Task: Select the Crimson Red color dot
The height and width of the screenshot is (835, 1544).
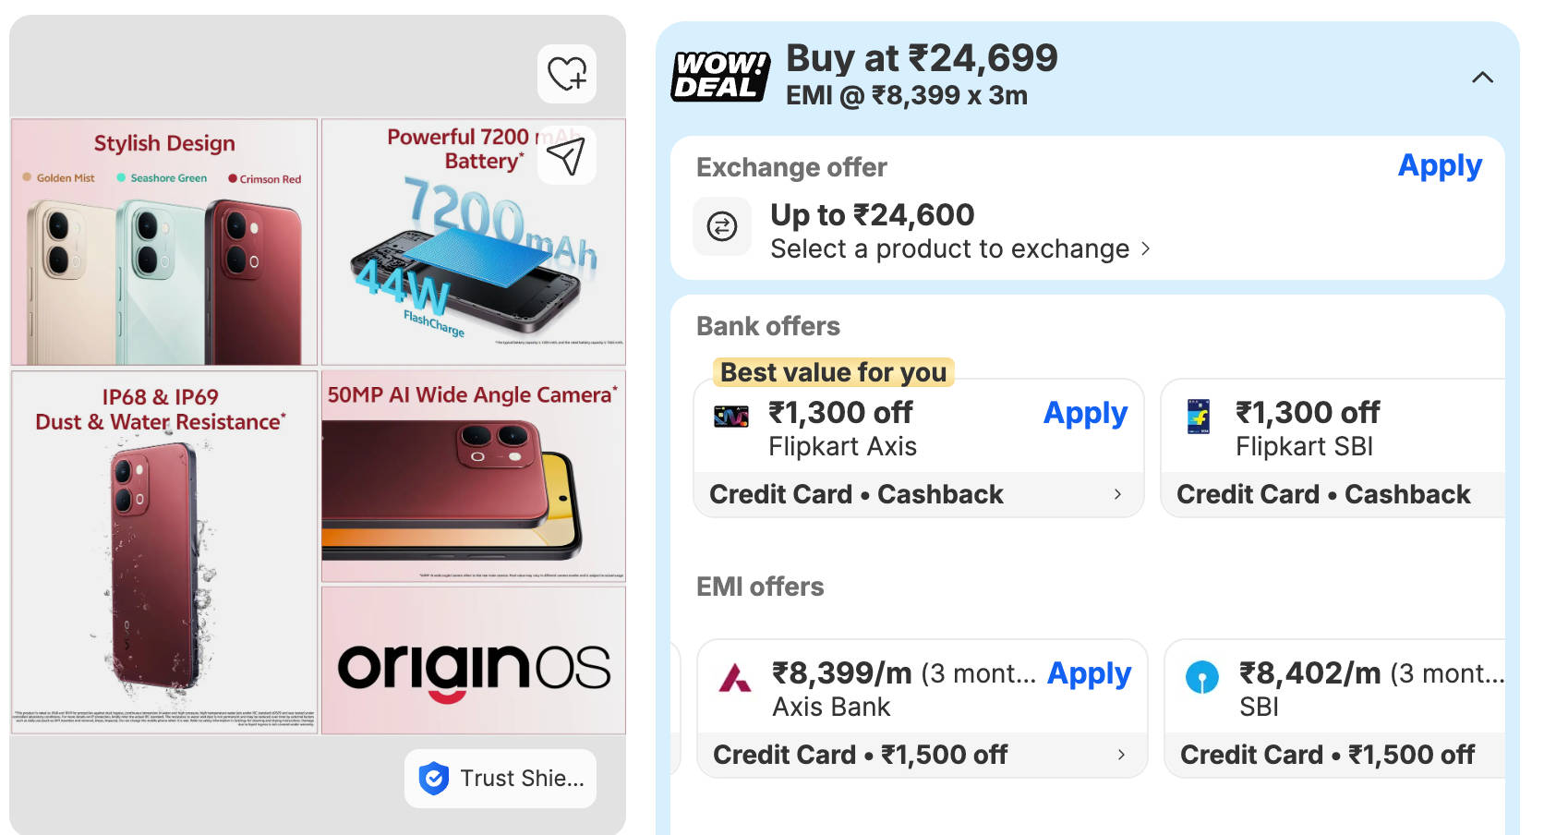Action: (x=233, y=179)
